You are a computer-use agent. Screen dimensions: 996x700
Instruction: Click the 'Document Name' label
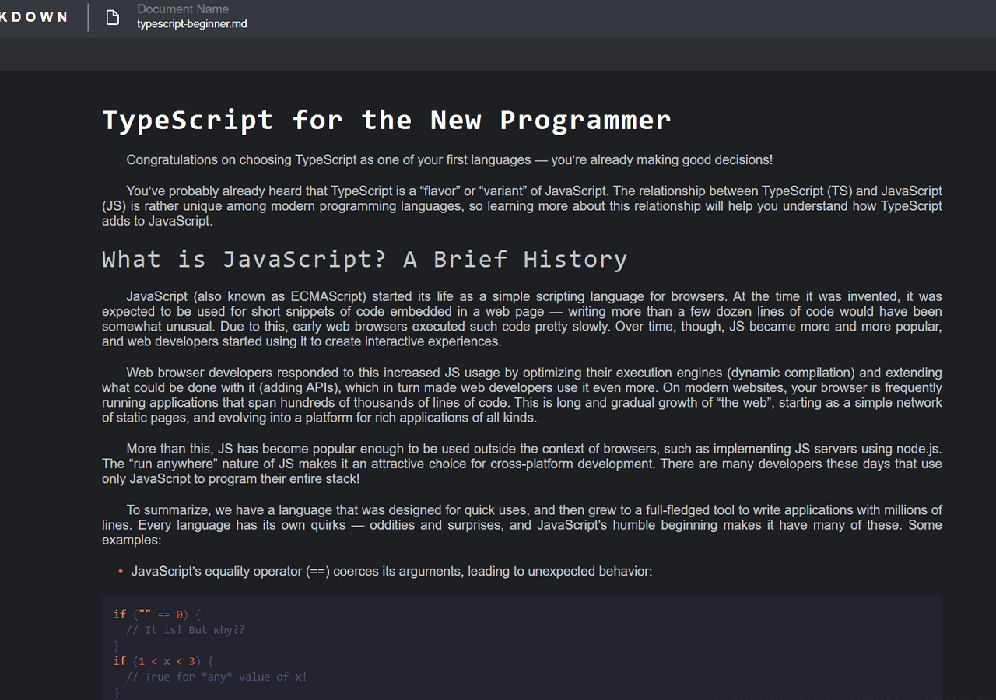[x=183, y=9]
